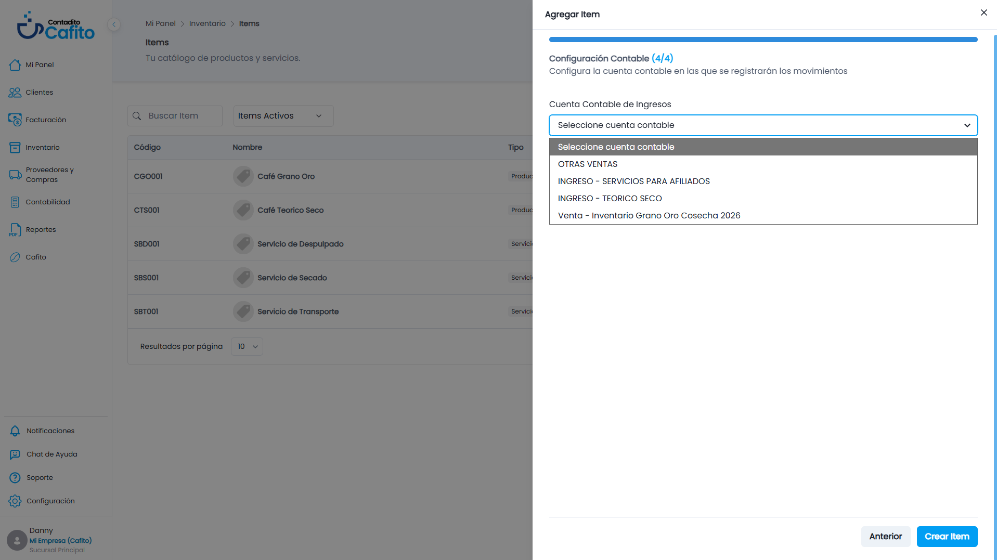This screenshot has width=997, height=560.
Task: Click Danny's user avatar icon
Action: coord(17,540)
